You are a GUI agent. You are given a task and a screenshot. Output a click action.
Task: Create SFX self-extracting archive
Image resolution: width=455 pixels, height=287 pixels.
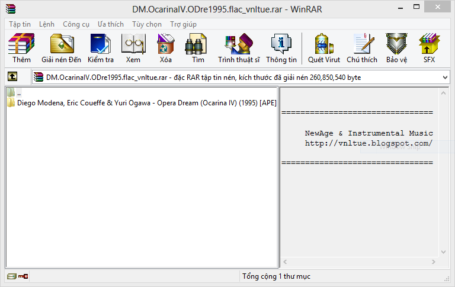tap(429, 48)
